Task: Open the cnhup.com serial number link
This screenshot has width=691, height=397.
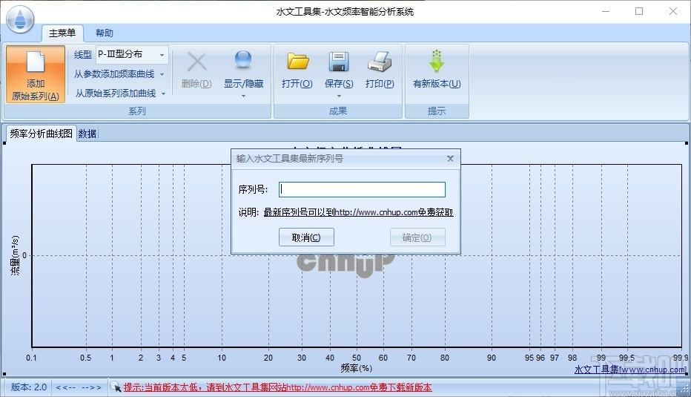Action: (358, 212)
